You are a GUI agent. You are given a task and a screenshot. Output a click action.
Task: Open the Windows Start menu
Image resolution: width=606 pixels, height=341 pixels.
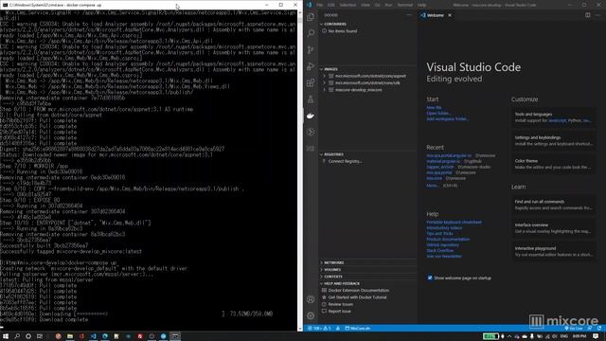[x=6, y=336]
